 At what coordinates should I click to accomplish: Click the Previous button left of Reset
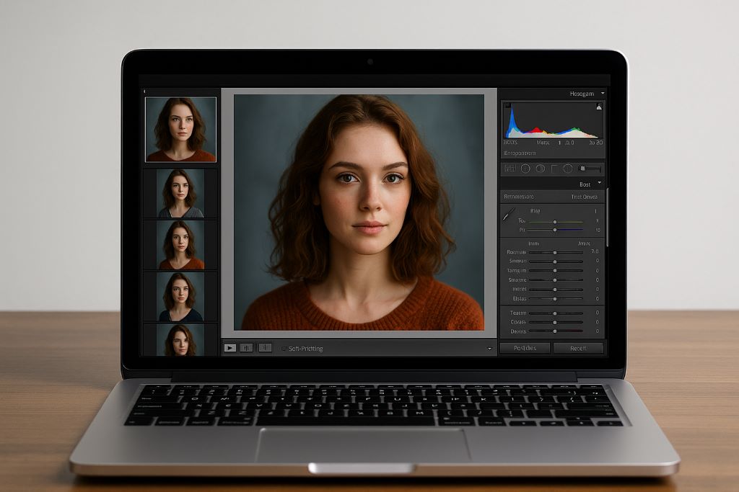pyautogui.click(x=525, y=348)
